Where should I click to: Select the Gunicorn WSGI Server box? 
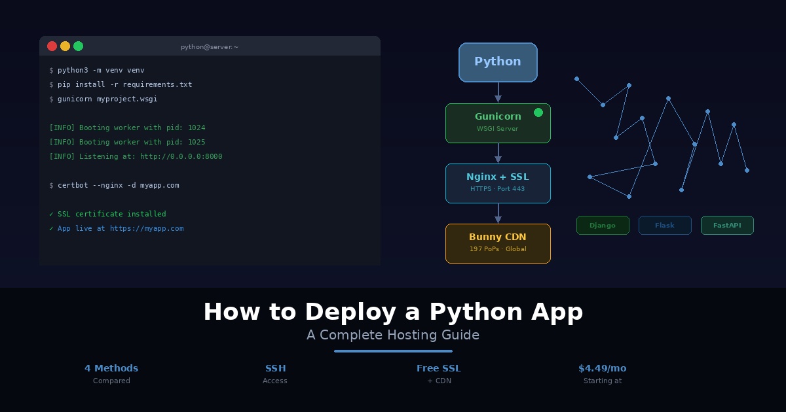click(x=498, y=123)
